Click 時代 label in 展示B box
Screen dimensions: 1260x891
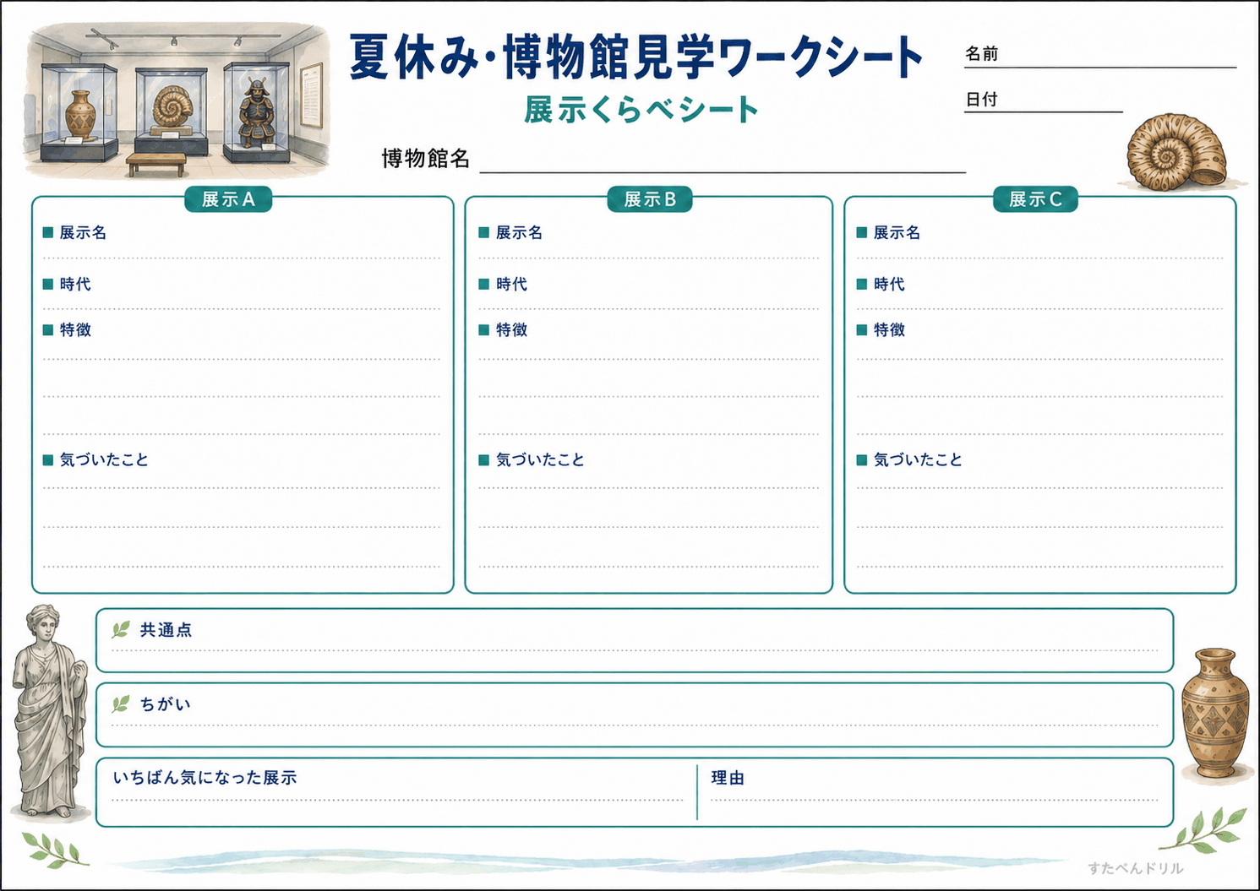click(x=511, y=284)
